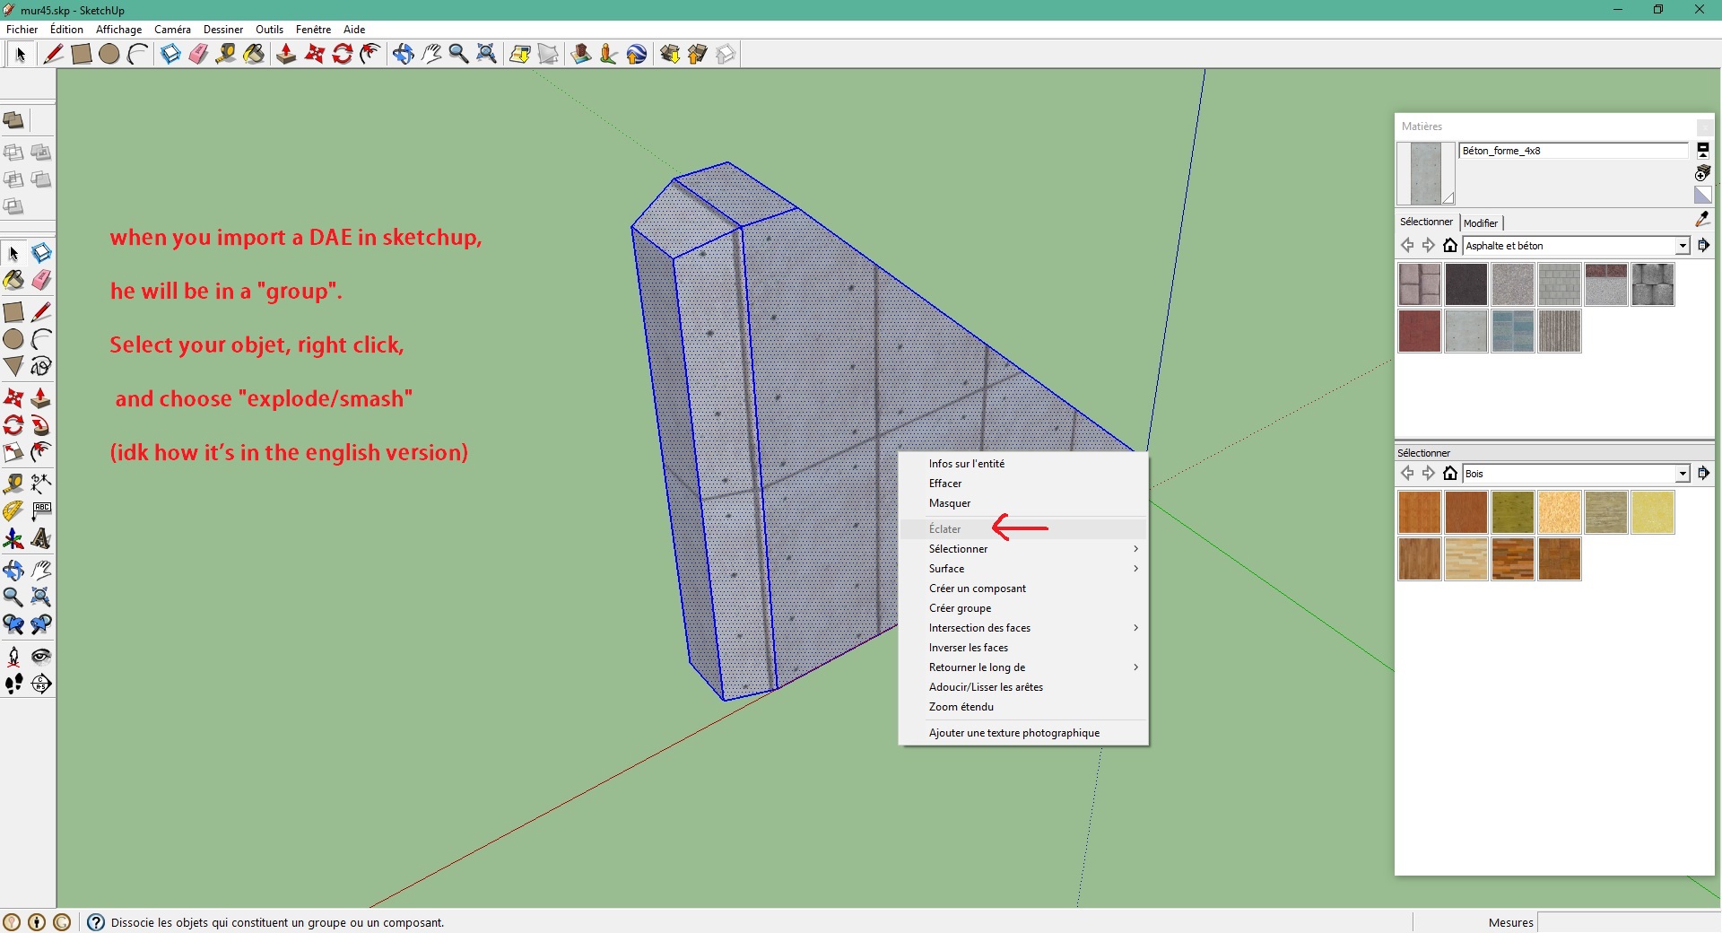The width and height of the screenshot is (1722, 933).
Task: Pick the material sample eyedropper
Action: (x=1702, y=219)
